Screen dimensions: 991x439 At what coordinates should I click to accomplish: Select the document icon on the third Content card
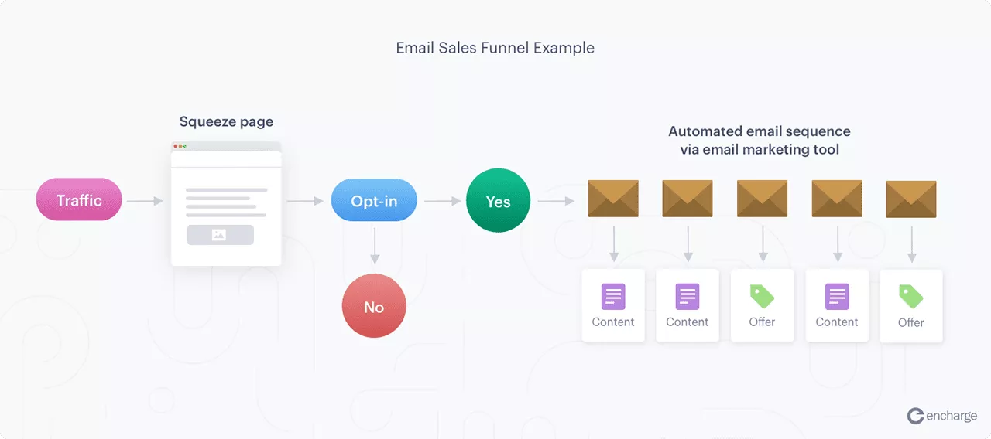[837, 297]
